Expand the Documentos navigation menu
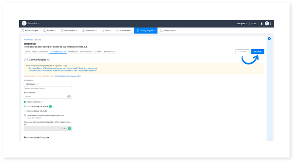 click(x=69, y=31)
